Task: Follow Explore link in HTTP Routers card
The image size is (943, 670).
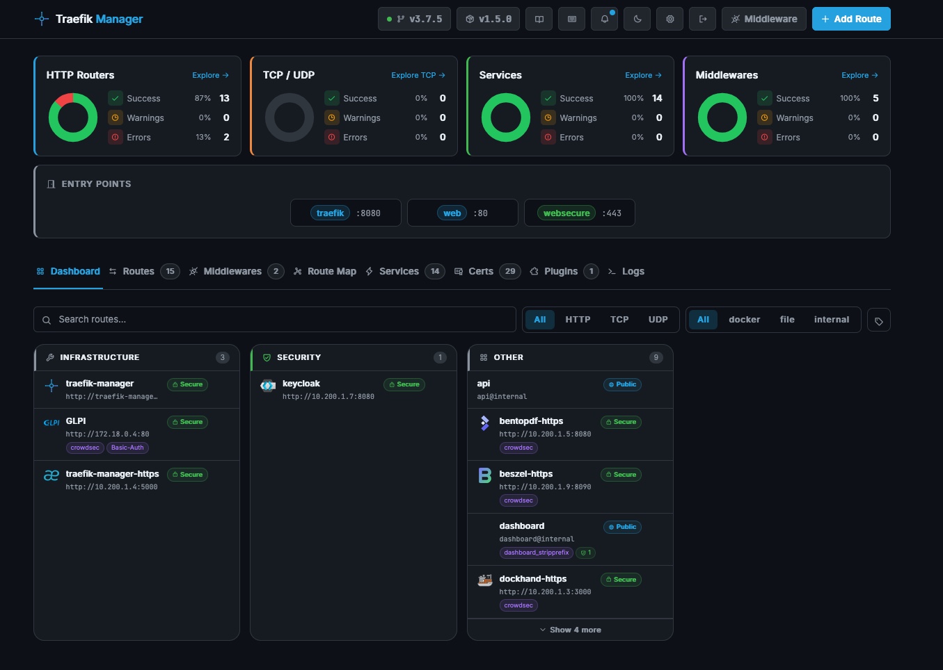Action: click(x=210, y=75)
